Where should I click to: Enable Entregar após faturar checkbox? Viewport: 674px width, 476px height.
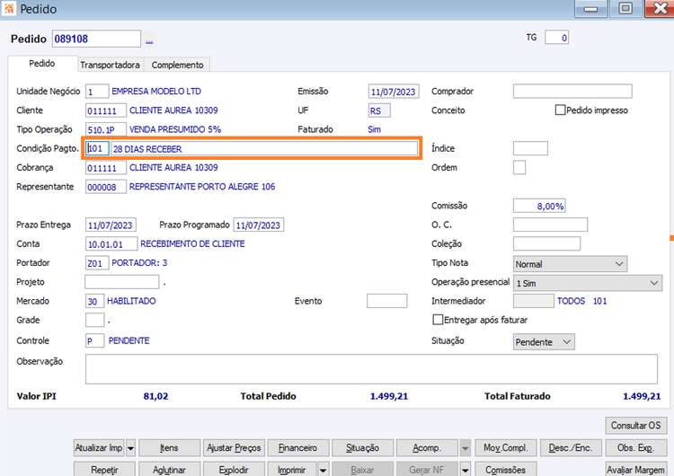click(x=438, y=320)
